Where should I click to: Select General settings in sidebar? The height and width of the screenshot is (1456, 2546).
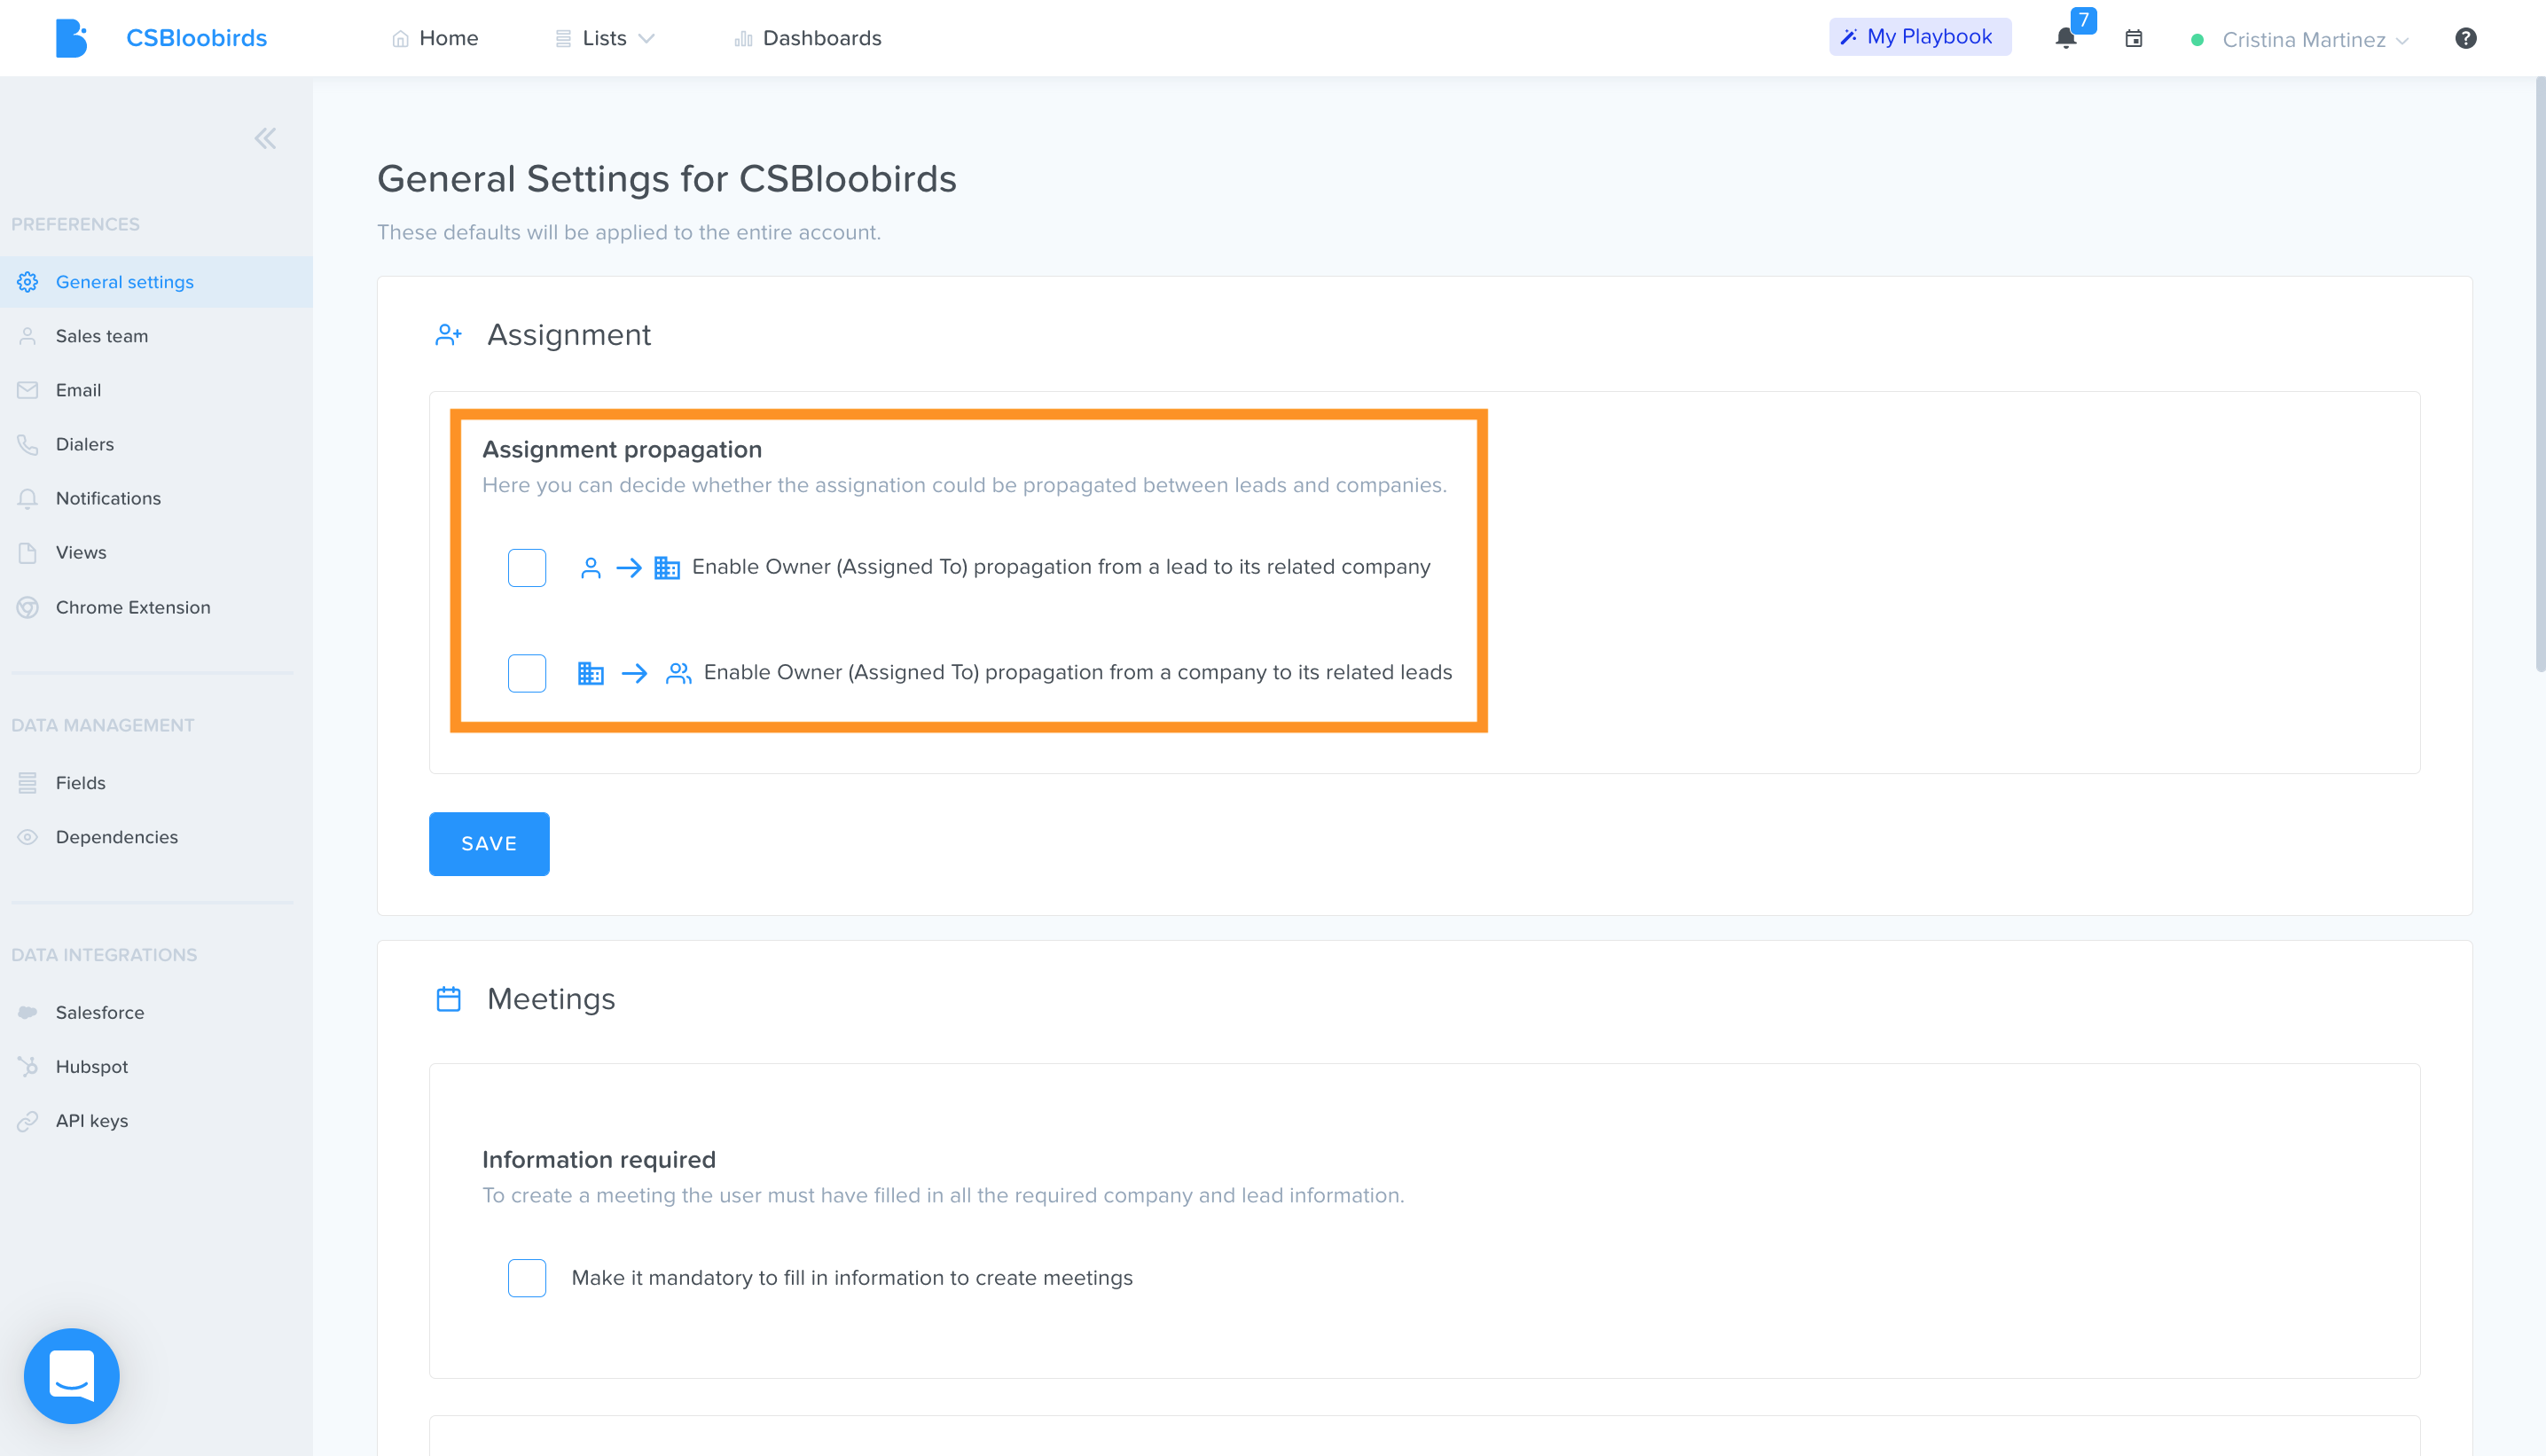[x=156, y=282]
